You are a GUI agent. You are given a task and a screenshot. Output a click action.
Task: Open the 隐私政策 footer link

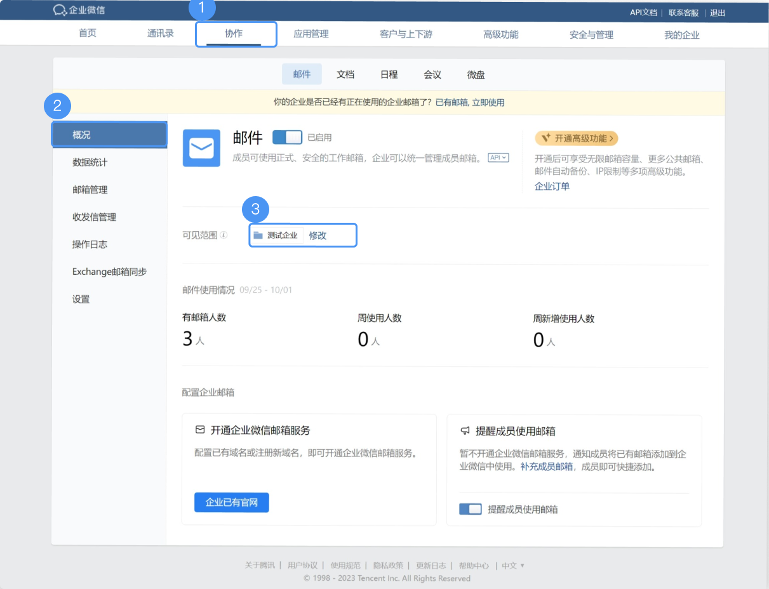tap(388, 566)
